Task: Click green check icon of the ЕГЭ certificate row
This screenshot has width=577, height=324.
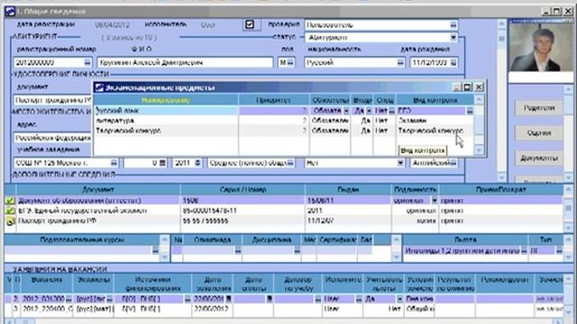Action: click(x=10, y=211)
